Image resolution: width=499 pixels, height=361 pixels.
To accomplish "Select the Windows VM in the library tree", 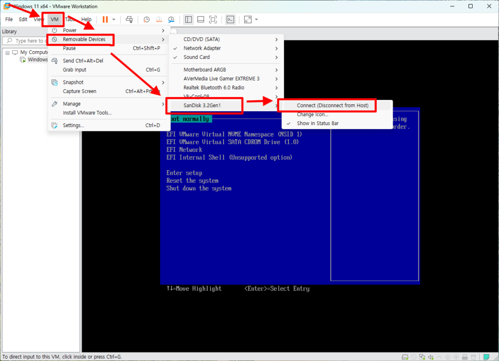I will coord(38,59).
